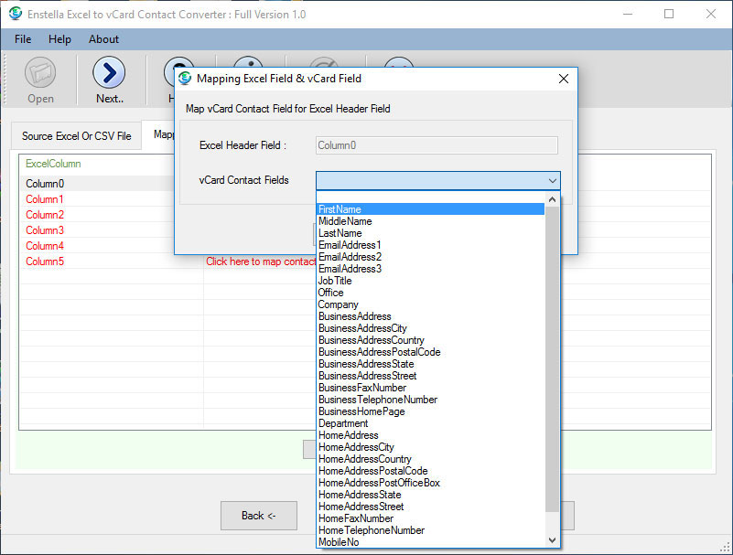Click the app logo in the title bar
Screen dimensions: 733x555
coord(15,15)
